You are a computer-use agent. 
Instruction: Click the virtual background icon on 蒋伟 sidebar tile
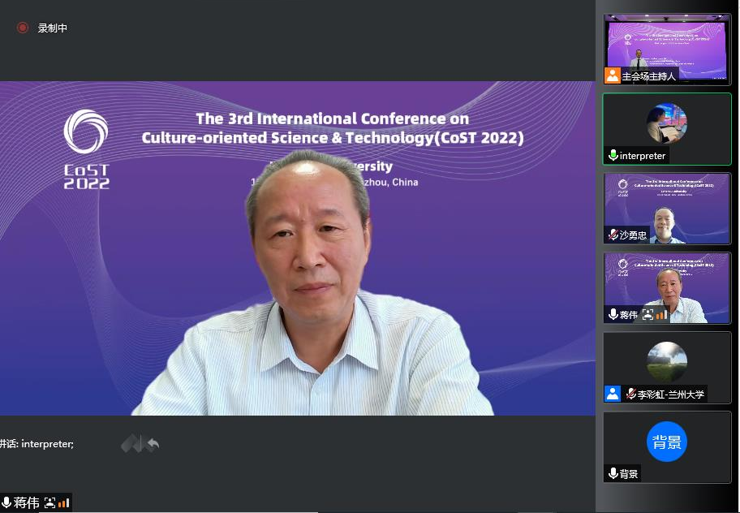point(647,315)
